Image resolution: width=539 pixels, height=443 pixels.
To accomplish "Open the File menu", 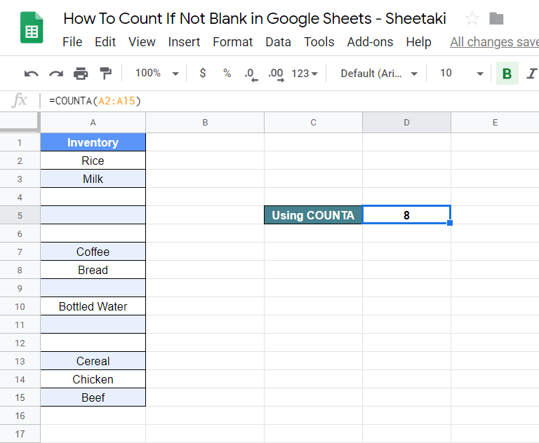I will [x=72, y=42].
